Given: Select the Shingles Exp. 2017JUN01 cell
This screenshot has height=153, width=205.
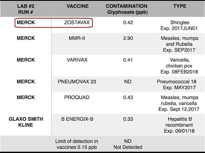Looking at the screenshot, I should click(179, 25).
